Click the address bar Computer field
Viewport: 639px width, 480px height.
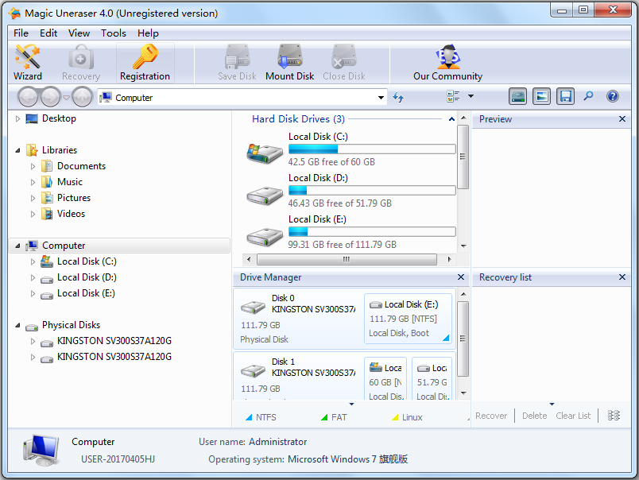tap(242, 98)
